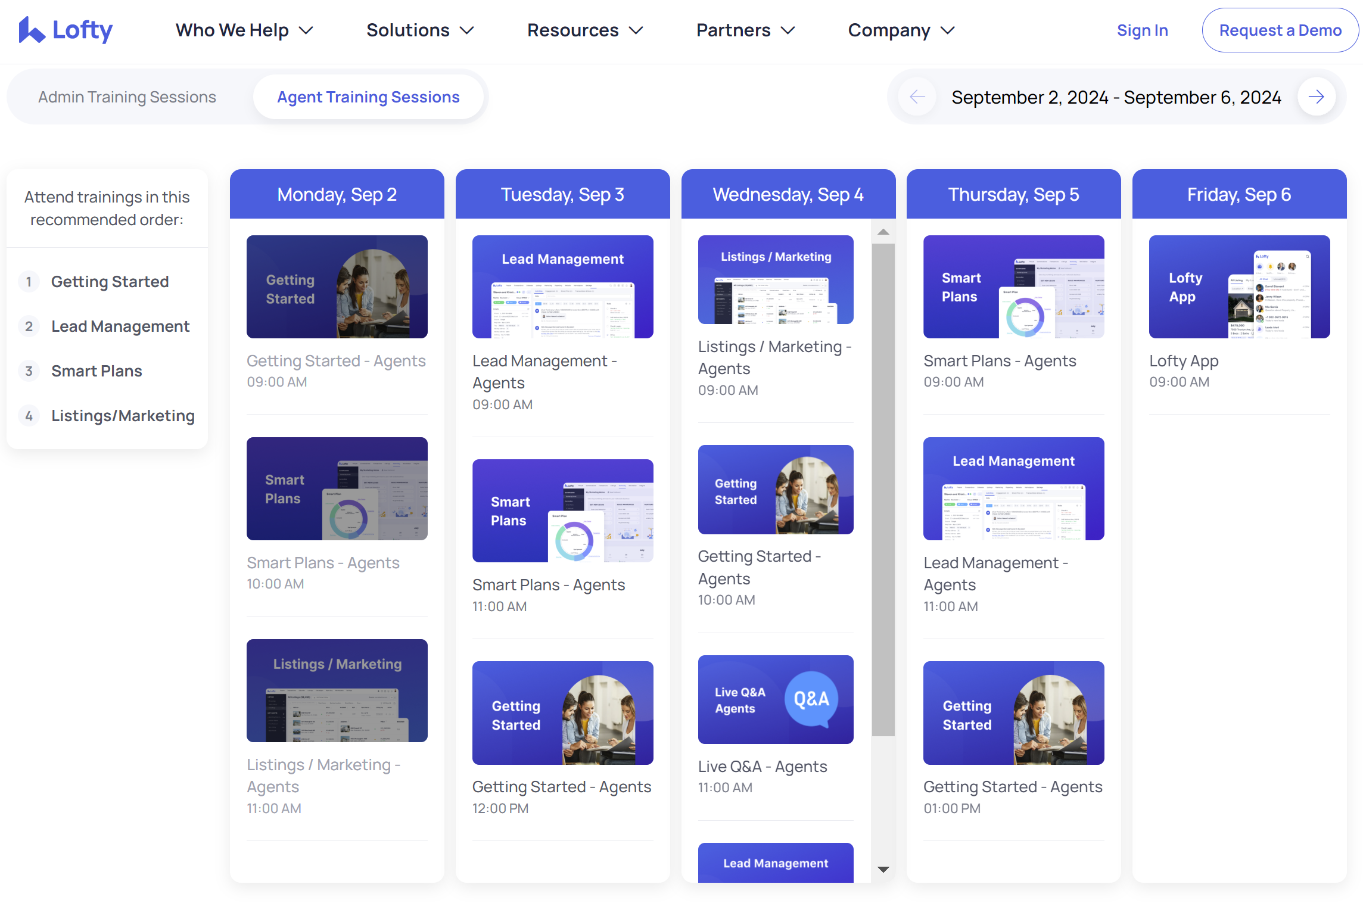Viewport: 1363px width, 906px height.
Task: Click the September 2 - September 6 date range
Action: click(1116, 97)
